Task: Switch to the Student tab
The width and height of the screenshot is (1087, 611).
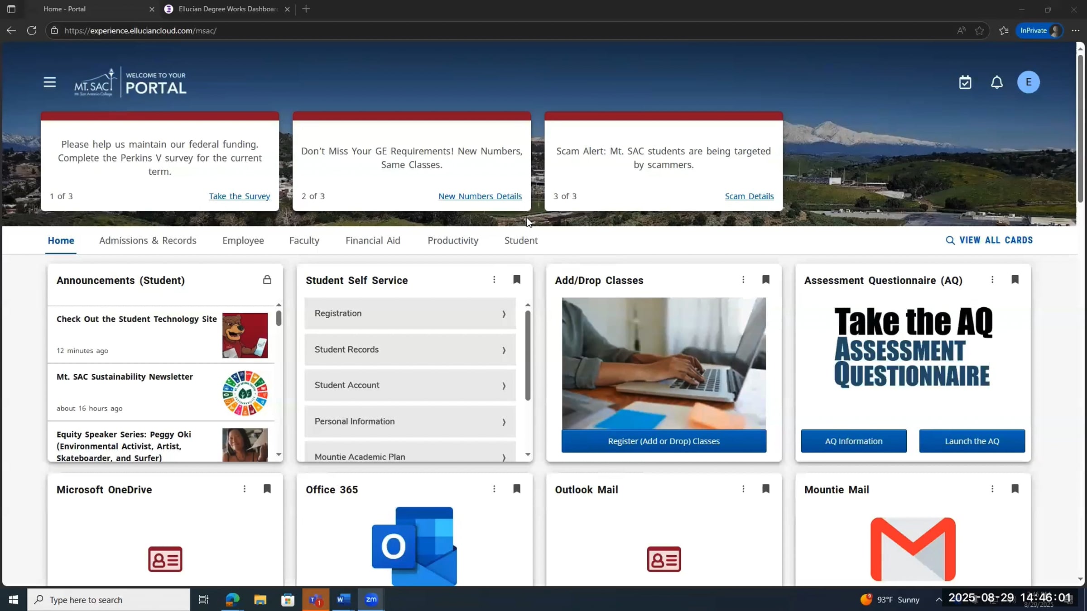Action: click(x=521, y=240)
